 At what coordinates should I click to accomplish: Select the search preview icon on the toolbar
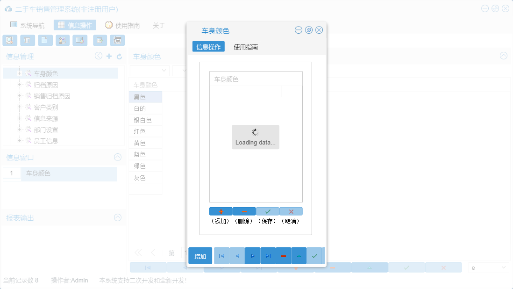point(10,40)
